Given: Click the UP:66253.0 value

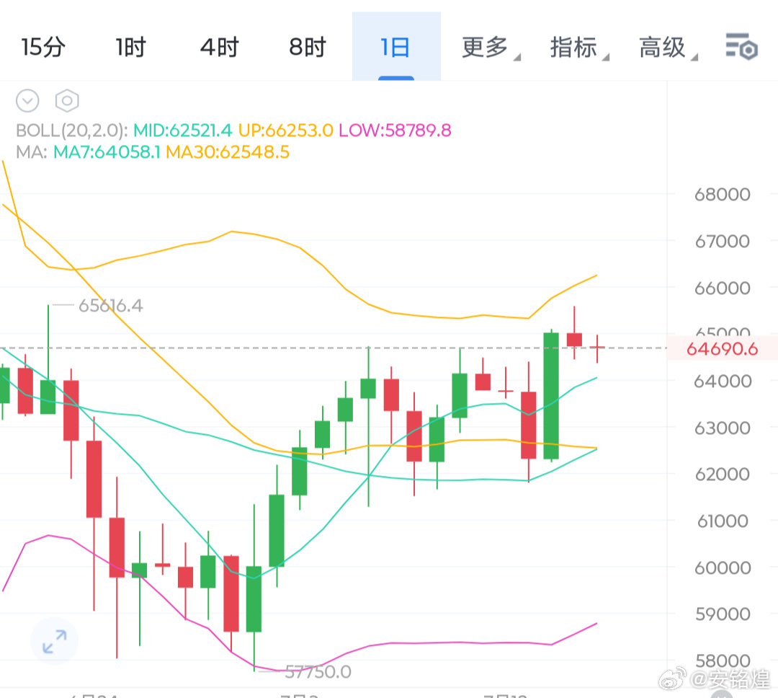Looking at the screenshot, I should (x=285, y=131).
